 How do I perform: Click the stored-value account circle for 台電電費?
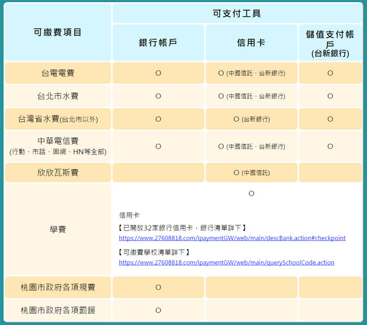click(330, 73)
